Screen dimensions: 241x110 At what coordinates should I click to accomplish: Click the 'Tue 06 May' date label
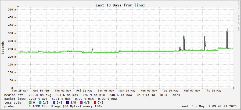coord(170,91)
